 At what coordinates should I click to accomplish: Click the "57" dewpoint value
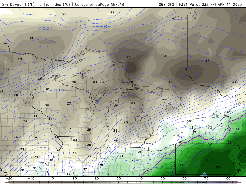235,163
